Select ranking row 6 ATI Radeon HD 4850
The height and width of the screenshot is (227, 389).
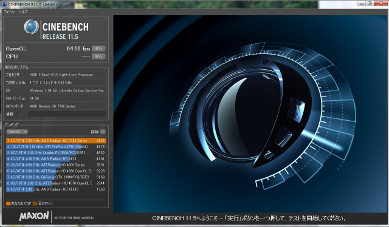[x=56, y=171]
